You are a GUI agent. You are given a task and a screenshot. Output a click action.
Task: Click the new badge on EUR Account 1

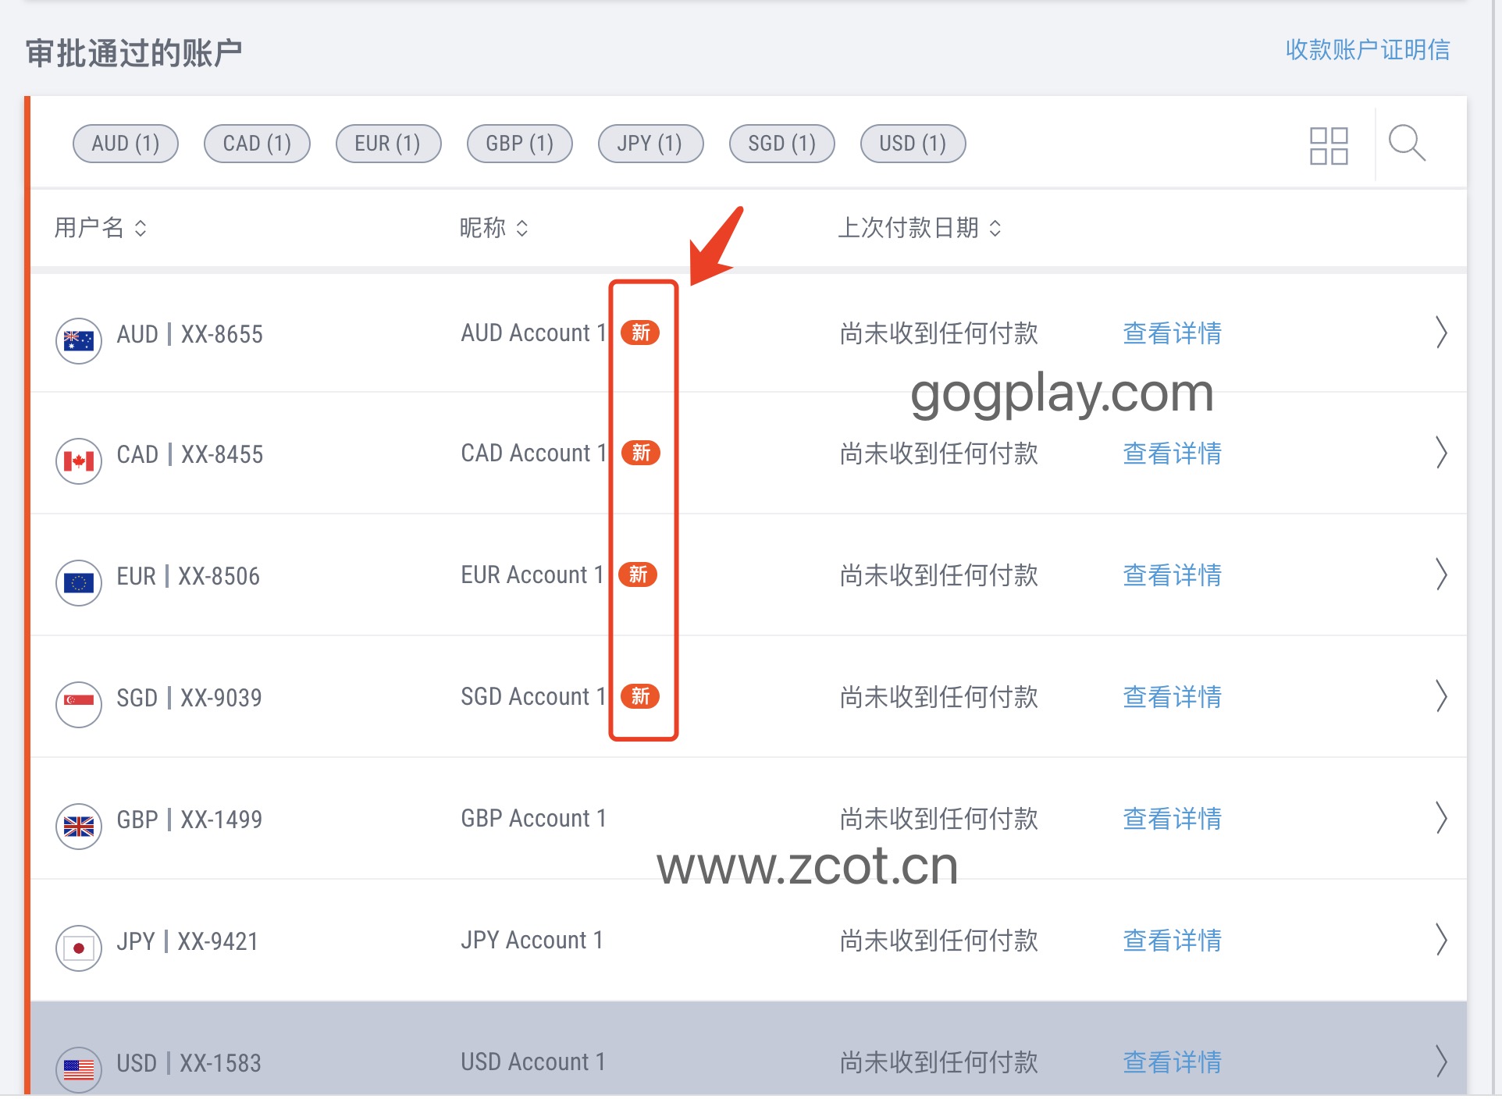pyautogui.click(x=638, y=574)
